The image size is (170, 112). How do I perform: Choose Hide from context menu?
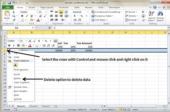tap(16, 95)
